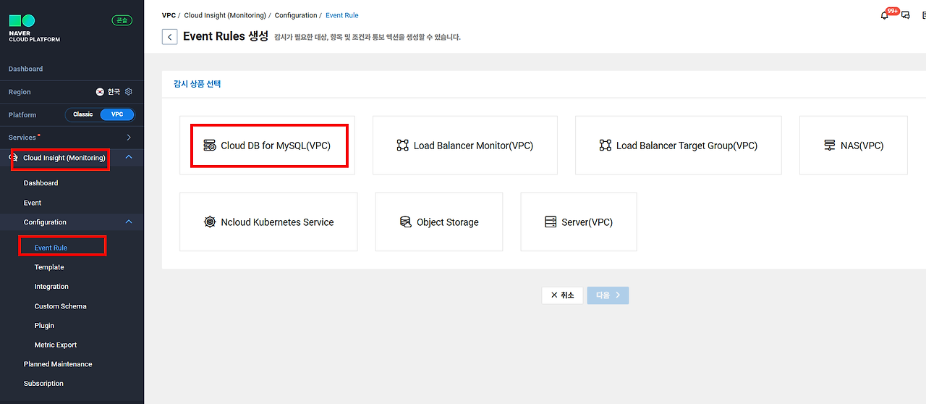The height and width of the screenshot is (404, 926).
Task: Click Configuration in the breadcrumb
Action: 296,15
